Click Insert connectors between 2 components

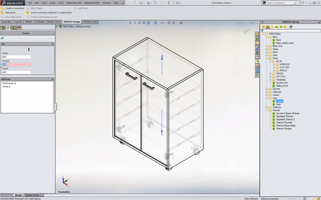tap(51, 13)
